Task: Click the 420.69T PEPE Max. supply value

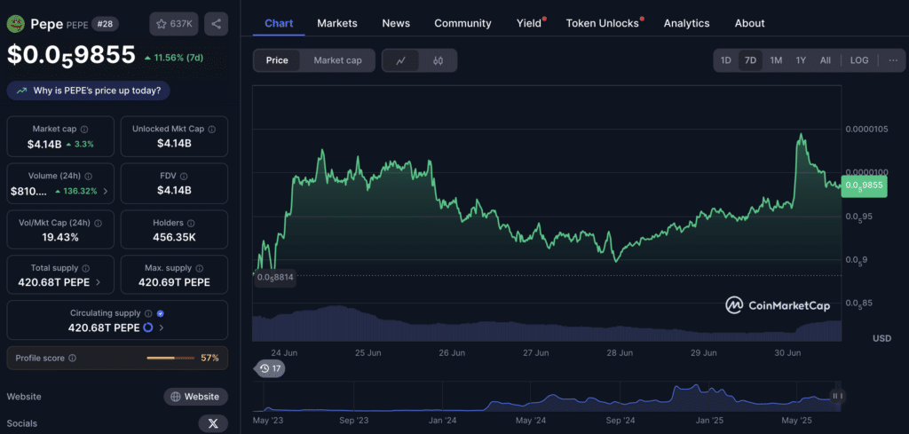Action: (174, 283)
